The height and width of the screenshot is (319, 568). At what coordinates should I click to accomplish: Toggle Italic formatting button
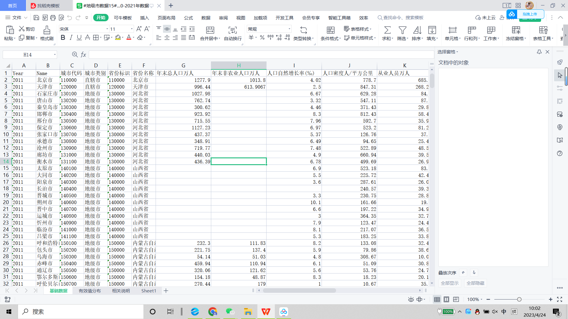click(x=71, y=38)
